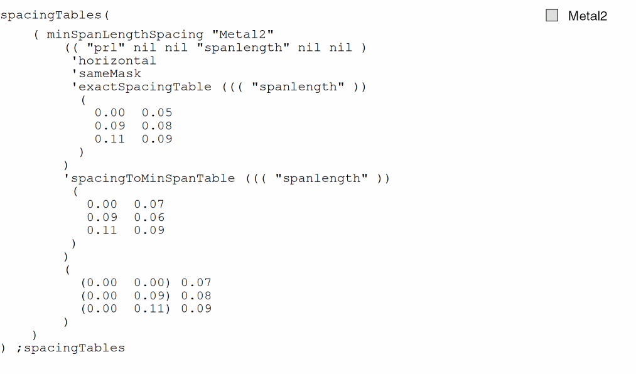
Task: Click the gray Metal2 legend swatch
Action: tap(552, 16)
